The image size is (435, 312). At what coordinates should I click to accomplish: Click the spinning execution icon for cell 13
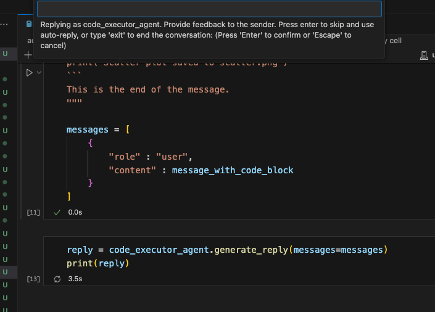57,279
